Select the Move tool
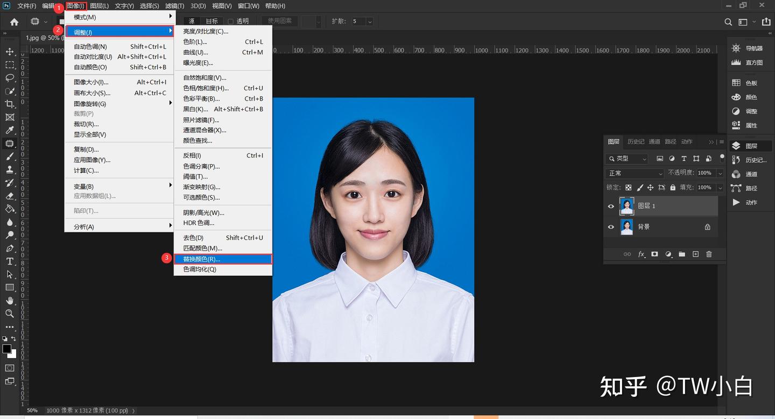Viewport: 775px width, 419px height. (x=10, y=52)
